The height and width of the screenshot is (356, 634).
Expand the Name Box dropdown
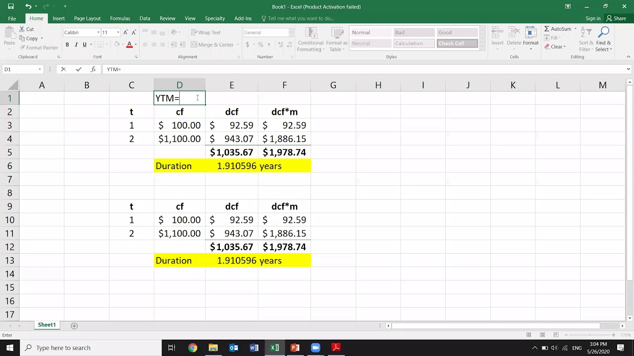(40, 69)
